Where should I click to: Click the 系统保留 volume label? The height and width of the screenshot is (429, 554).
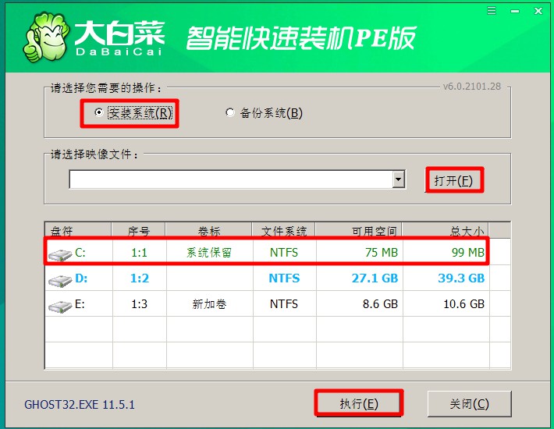209,253
